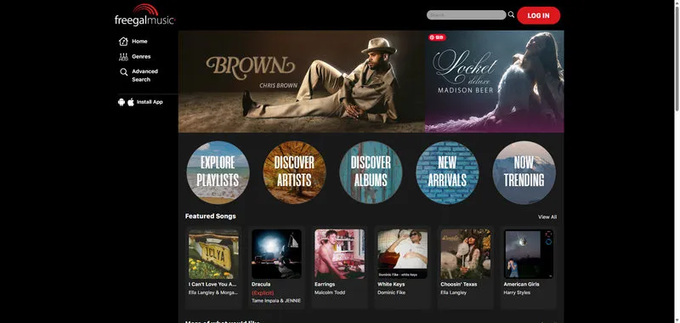Open the American Girls album cover
This screenshot has height=323, width=680.
coord(528,254)
